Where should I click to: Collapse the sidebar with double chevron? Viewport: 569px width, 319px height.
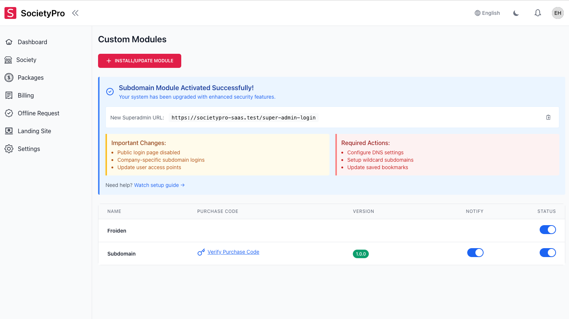[x=75, y=13]
